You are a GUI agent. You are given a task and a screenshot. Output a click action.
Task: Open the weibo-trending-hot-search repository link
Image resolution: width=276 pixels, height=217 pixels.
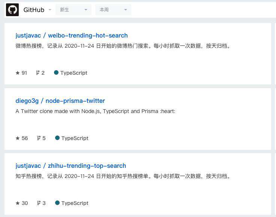coord(88,35)
